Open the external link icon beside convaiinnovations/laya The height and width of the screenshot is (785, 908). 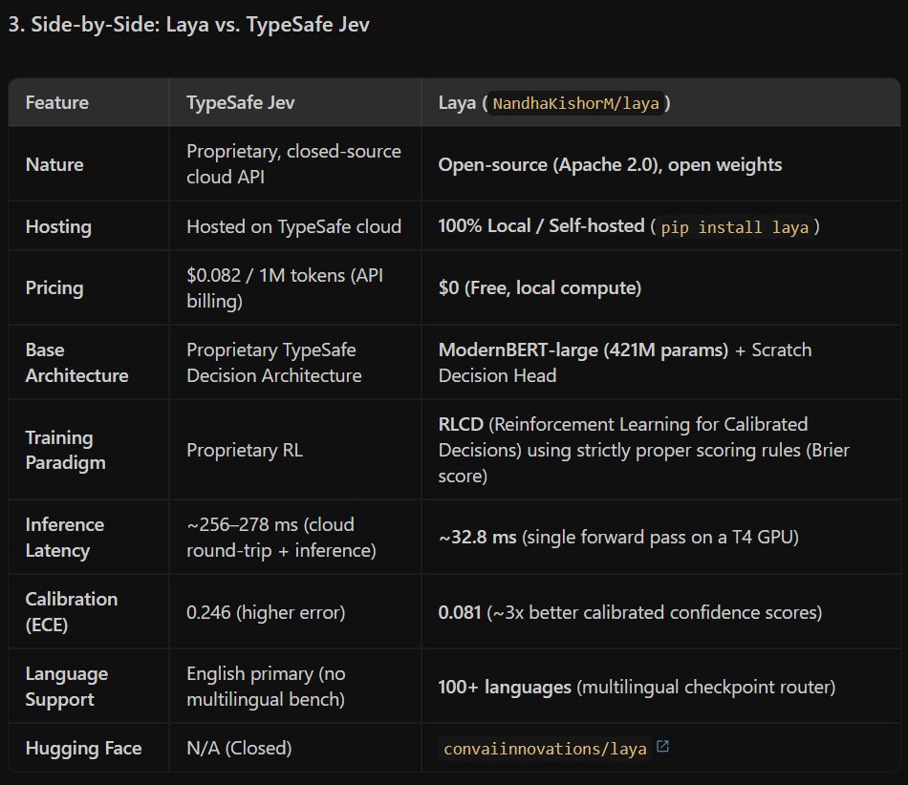click(662, 747)
